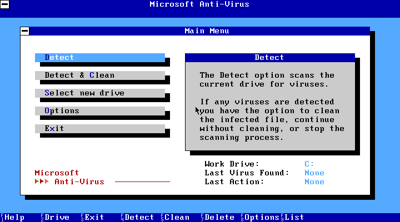Click the Last Virus Found value
The image size is (400, 222).
314,173
